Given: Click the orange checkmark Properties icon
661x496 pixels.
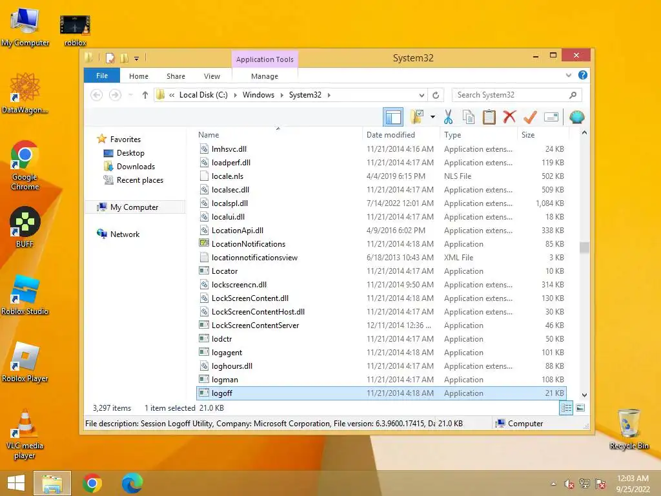Looking at the screenshot, I should [530, 118].
